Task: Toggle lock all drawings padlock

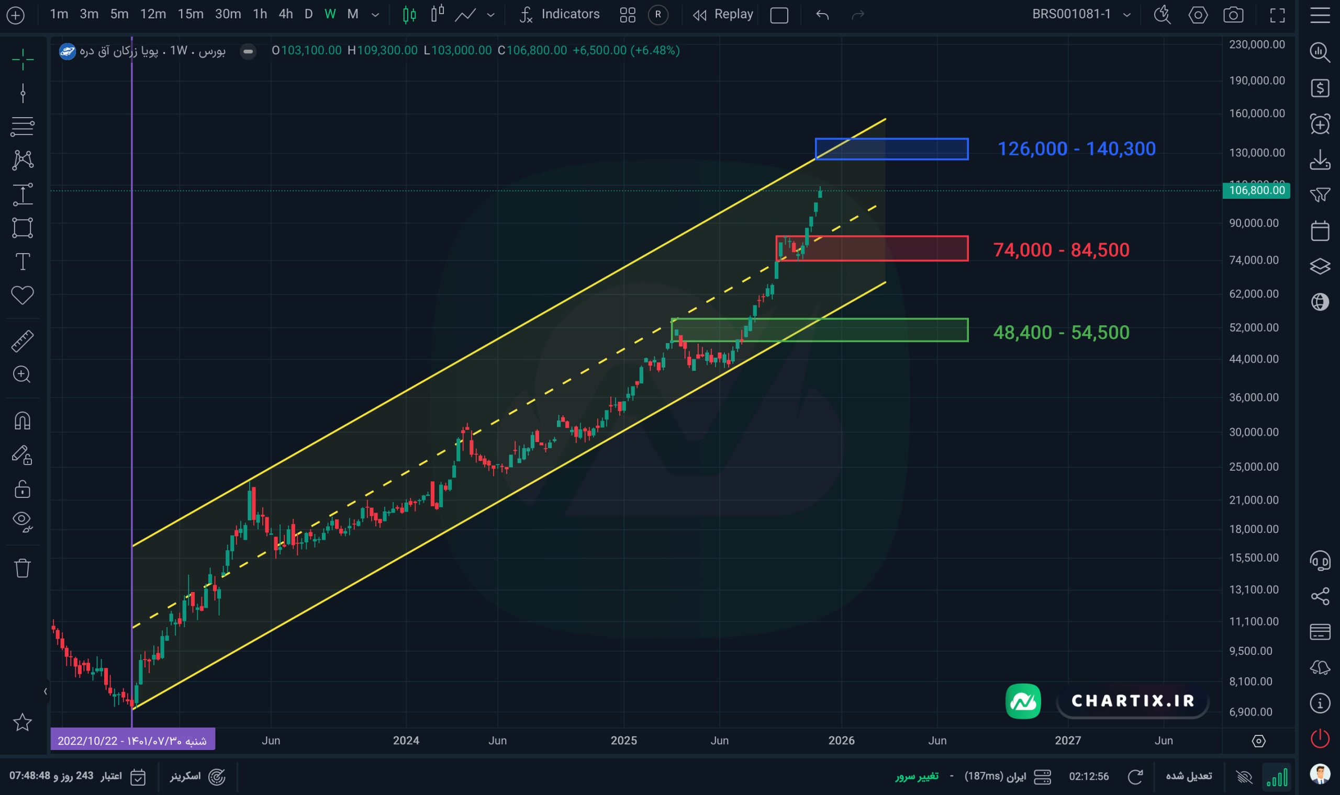Action: click(x=22, y=489)
